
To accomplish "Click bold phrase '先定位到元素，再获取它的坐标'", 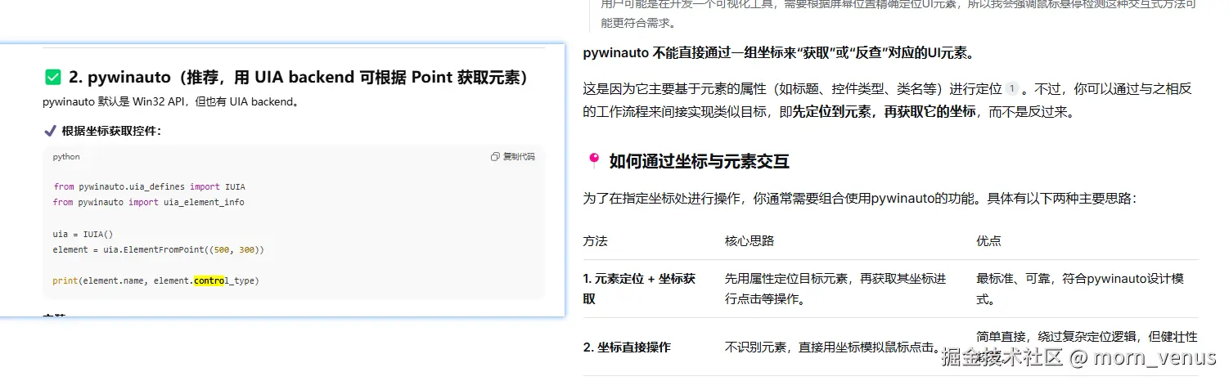I will (884, 112).
